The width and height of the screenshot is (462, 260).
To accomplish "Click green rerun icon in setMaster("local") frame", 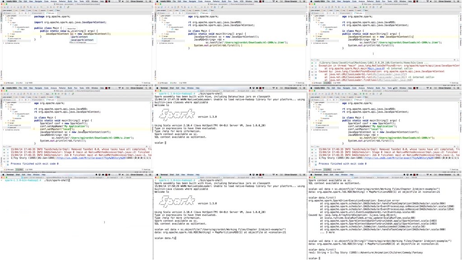I will tap(4, 149).
